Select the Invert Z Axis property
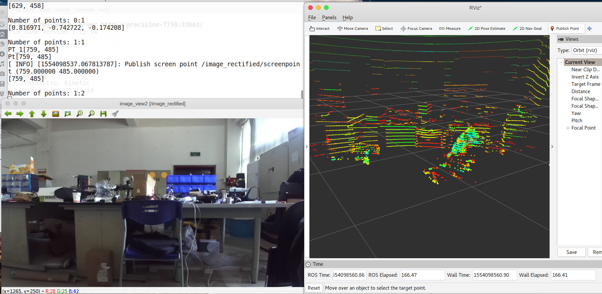The height and width of the screenshot is (294, 602). (585, 77)
